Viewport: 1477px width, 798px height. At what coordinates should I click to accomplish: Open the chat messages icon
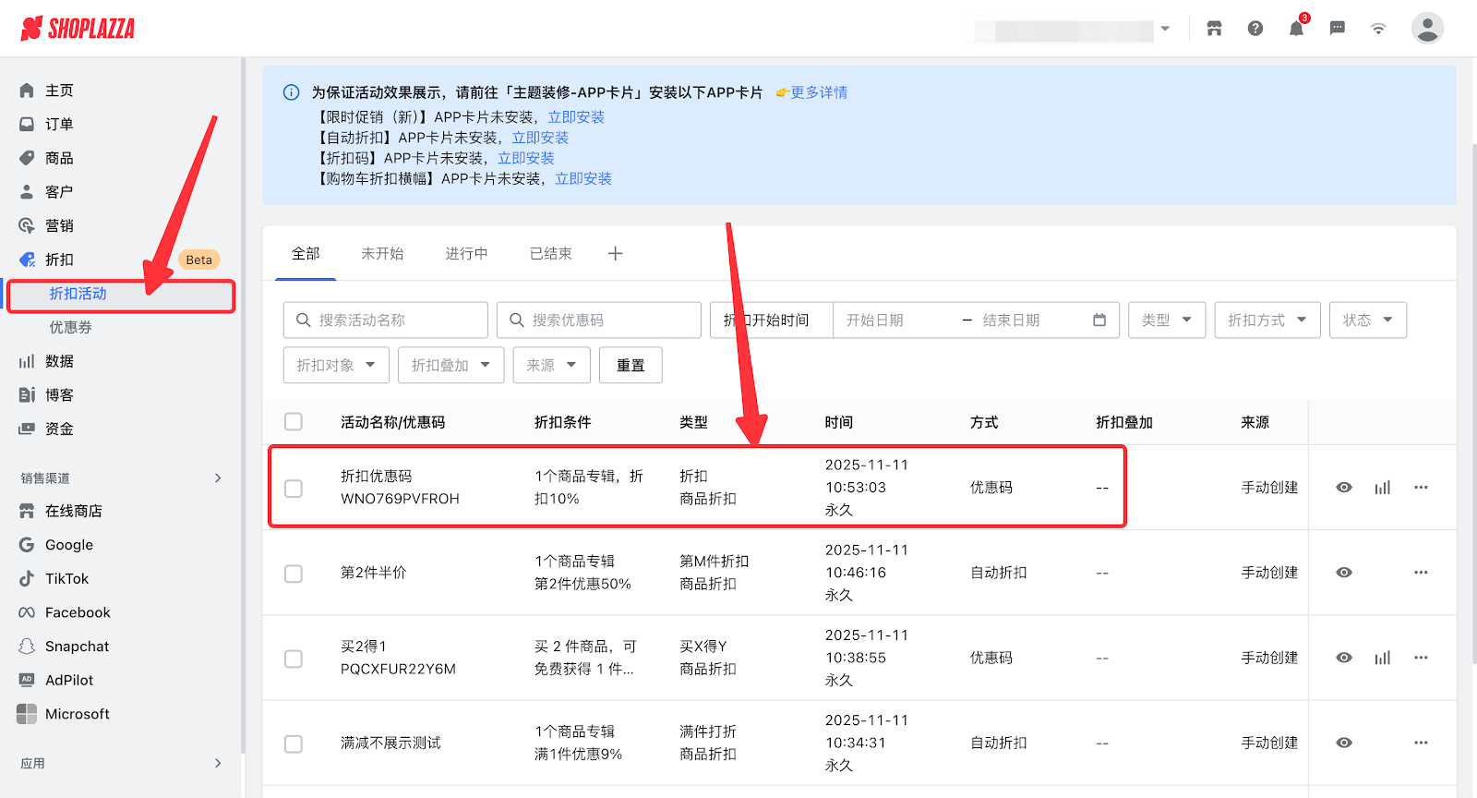pos(1337,29)
